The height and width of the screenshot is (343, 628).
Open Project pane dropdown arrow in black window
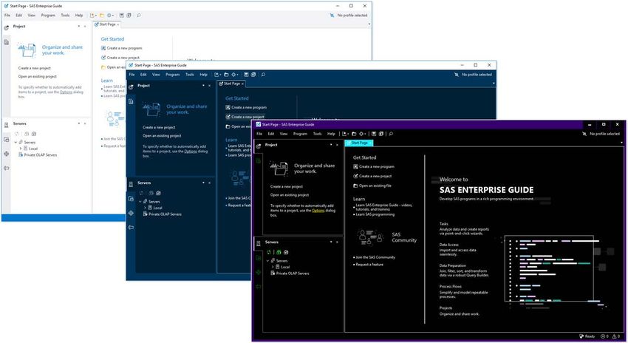coord(331,145)
